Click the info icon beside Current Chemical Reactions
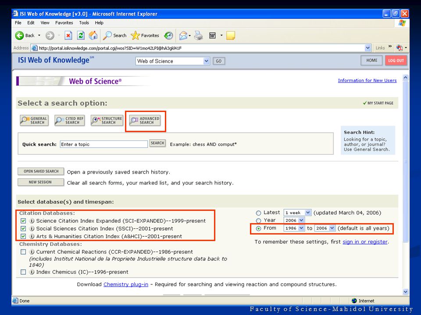Viewport: 421px width, 315px height. (32, 252)
